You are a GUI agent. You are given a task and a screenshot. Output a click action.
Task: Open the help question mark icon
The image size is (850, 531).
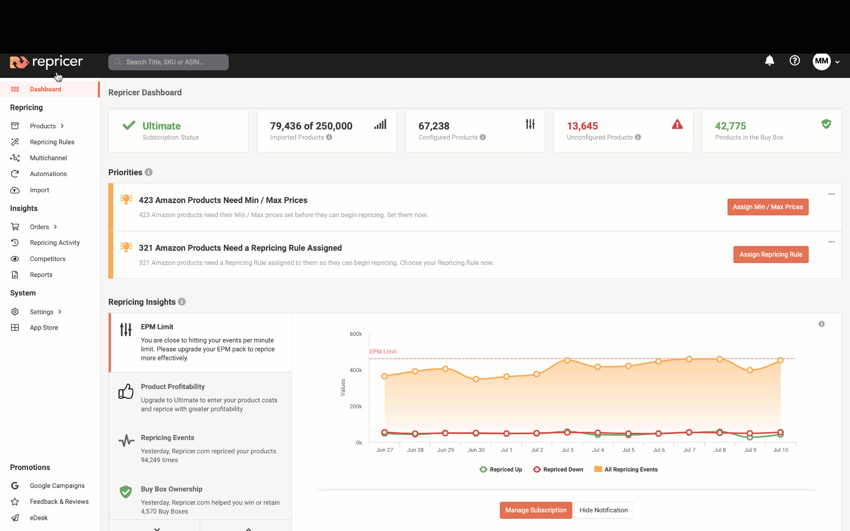795,60
